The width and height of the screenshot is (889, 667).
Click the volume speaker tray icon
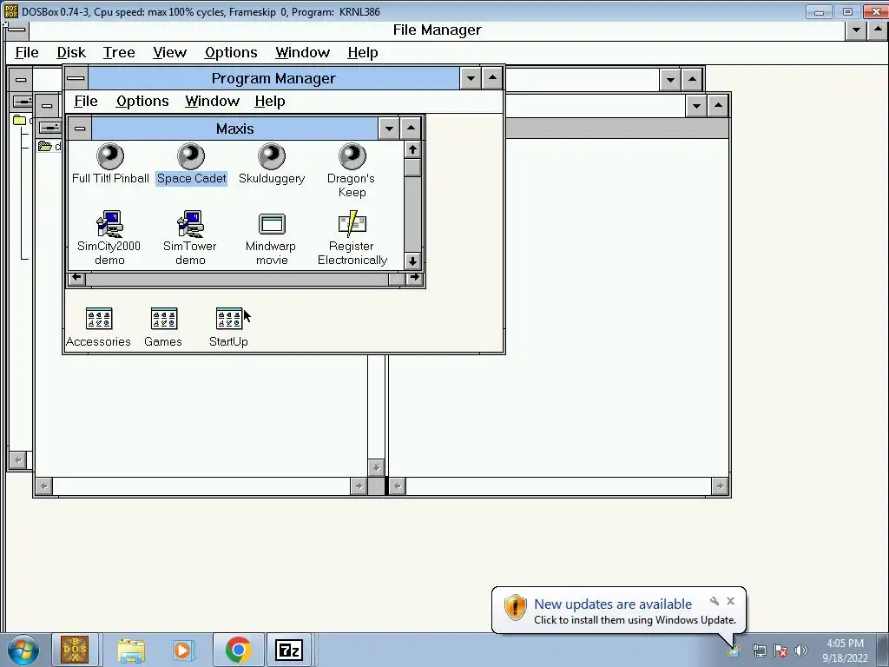pyautogui.click(x=801, y=650)
